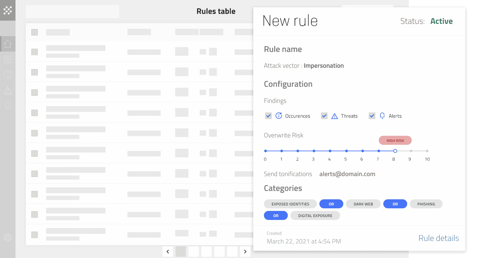This screenshot has height=258, width=483.
Task: Click the HIGH RISK badge
Action: pos(395,141)
